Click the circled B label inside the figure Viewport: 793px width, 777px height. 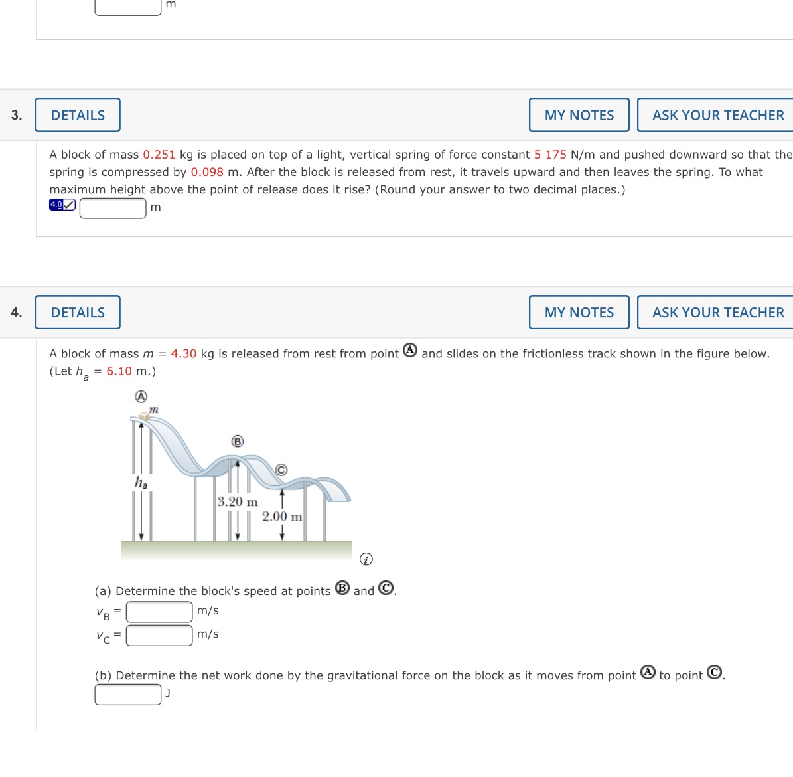coord(237,440)
